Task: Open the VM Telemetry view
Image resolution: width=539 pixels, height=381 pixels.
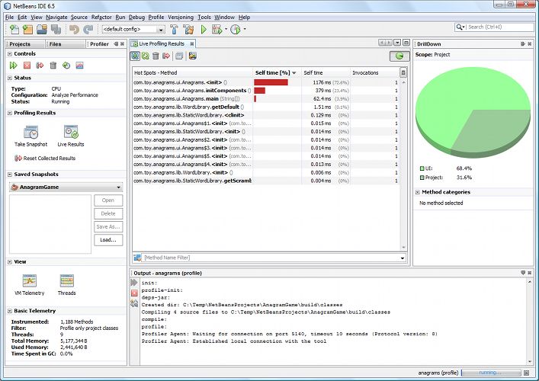Action: [x=30, y=280]
